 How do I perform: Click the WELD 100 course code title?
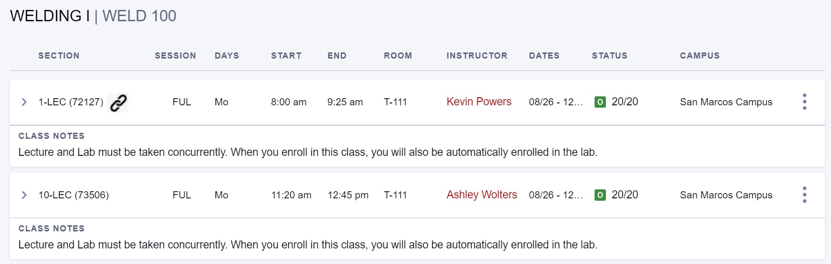point(139,16)
